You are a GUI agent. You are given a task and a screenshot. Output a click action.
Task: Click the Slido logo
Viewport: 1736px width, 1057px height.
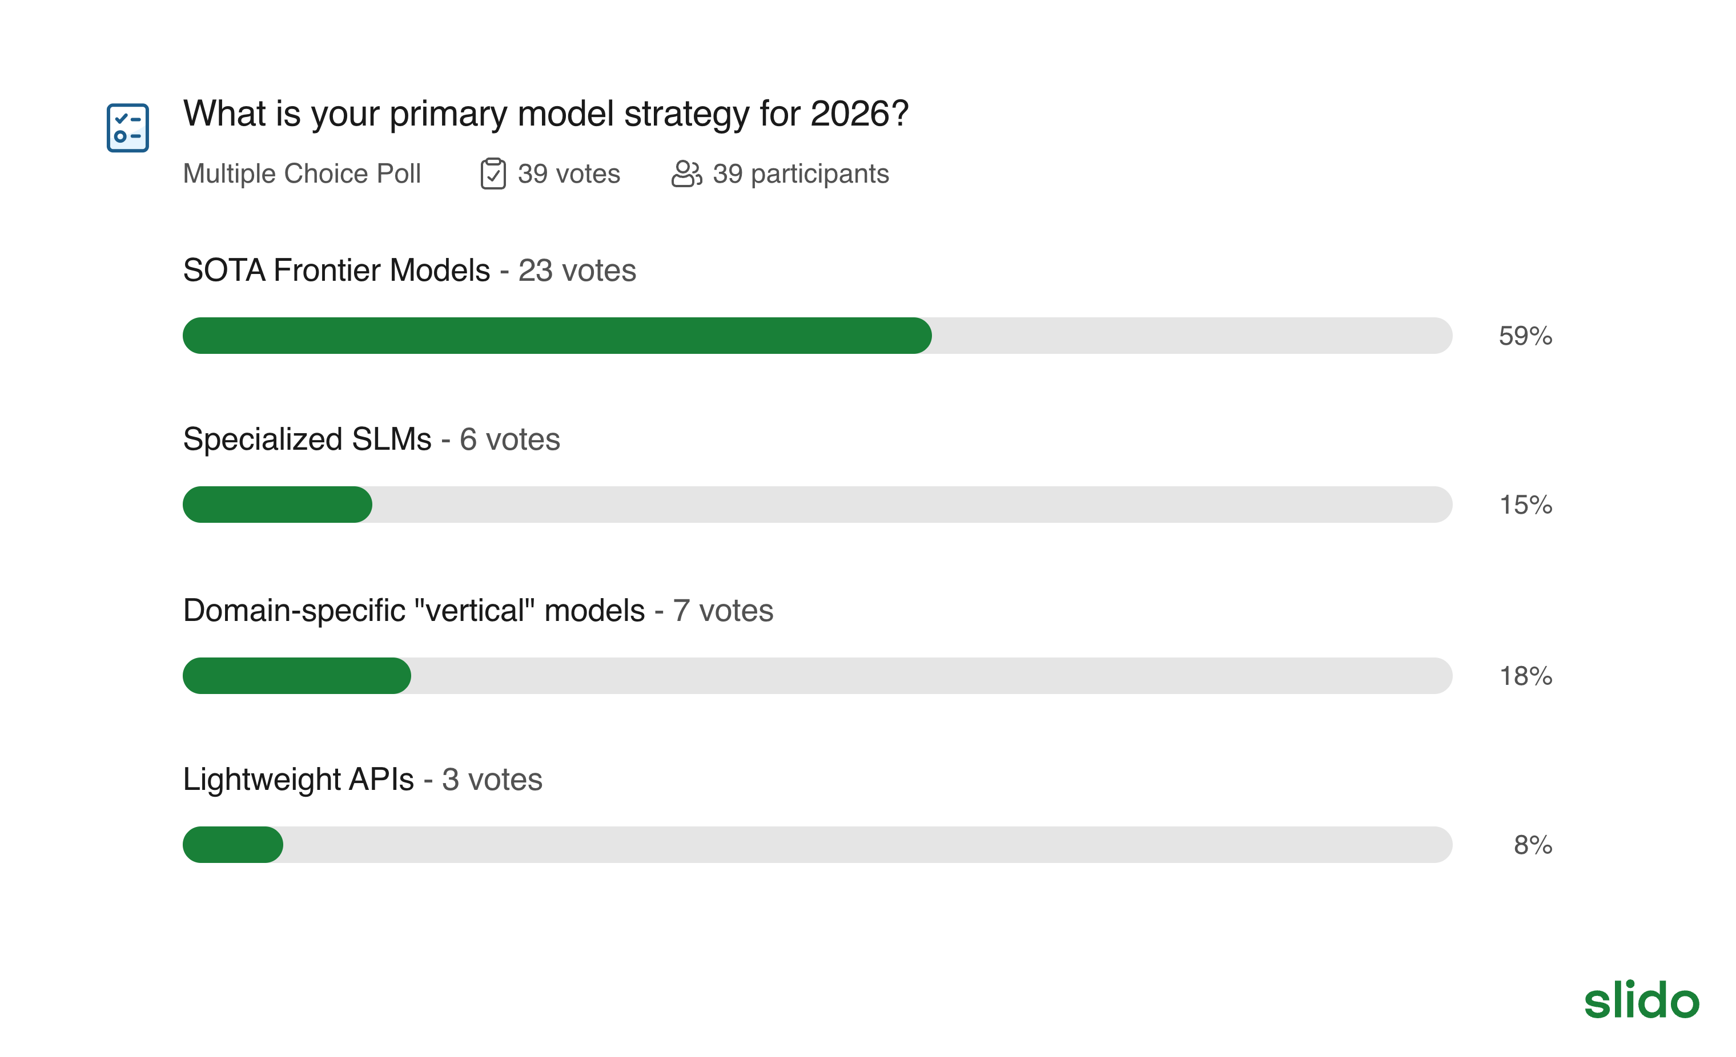[1641, 1000]
